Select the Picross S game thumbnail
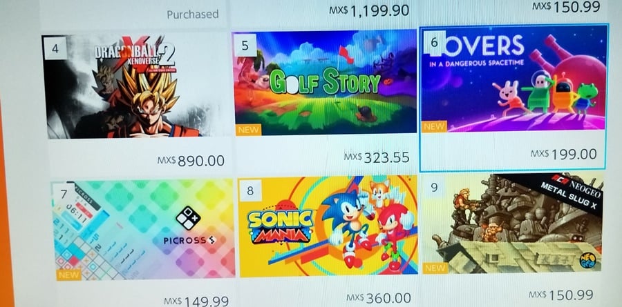This screenshot has height=307, width=622. 143,230
